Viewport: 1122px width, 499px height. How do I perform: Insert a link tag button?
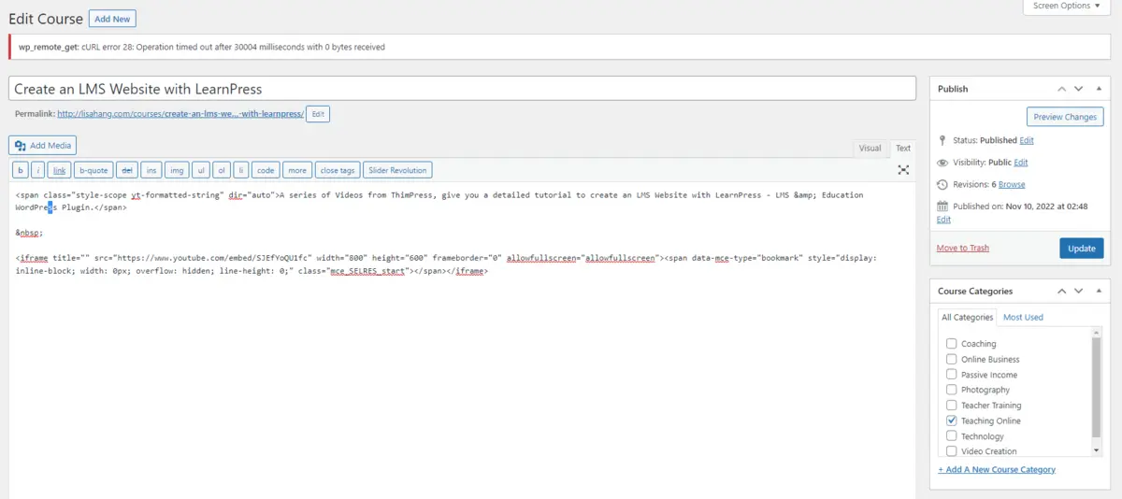[60, 170]
